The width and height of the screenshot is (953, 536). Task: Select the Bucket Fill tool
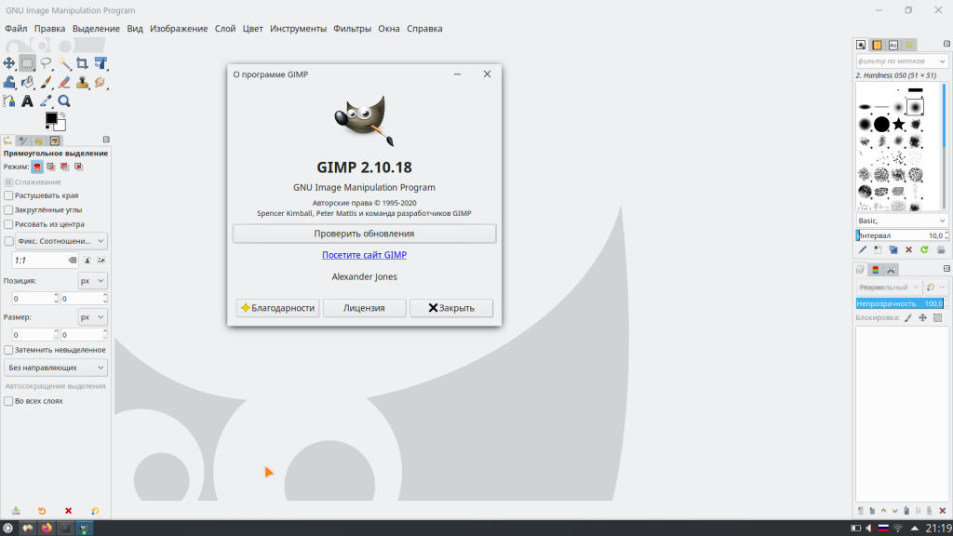coord(27,82)
